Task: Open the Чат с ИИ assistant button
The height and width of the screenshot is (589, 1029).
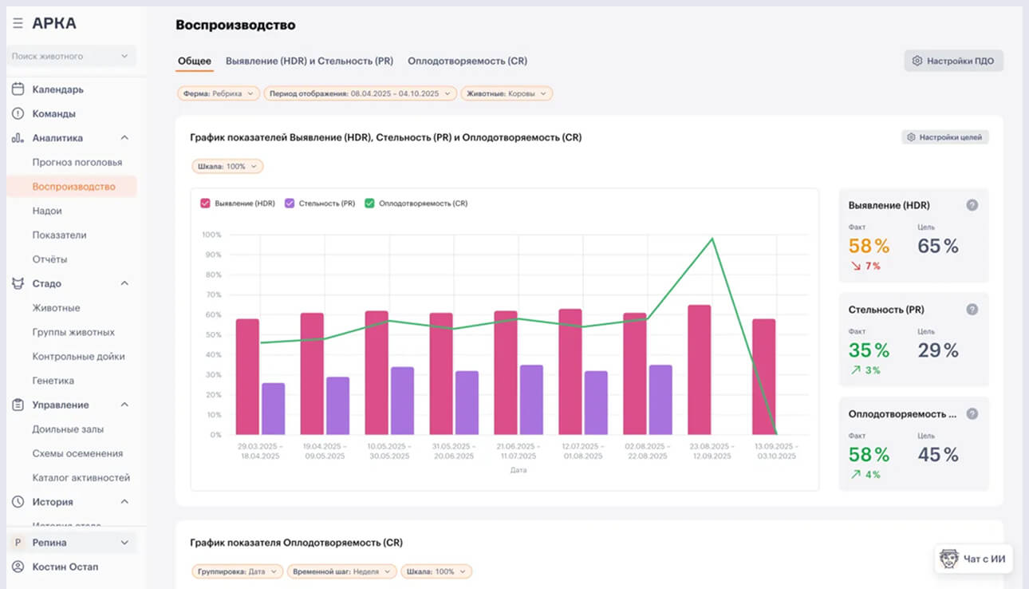Action: [973, 559]
